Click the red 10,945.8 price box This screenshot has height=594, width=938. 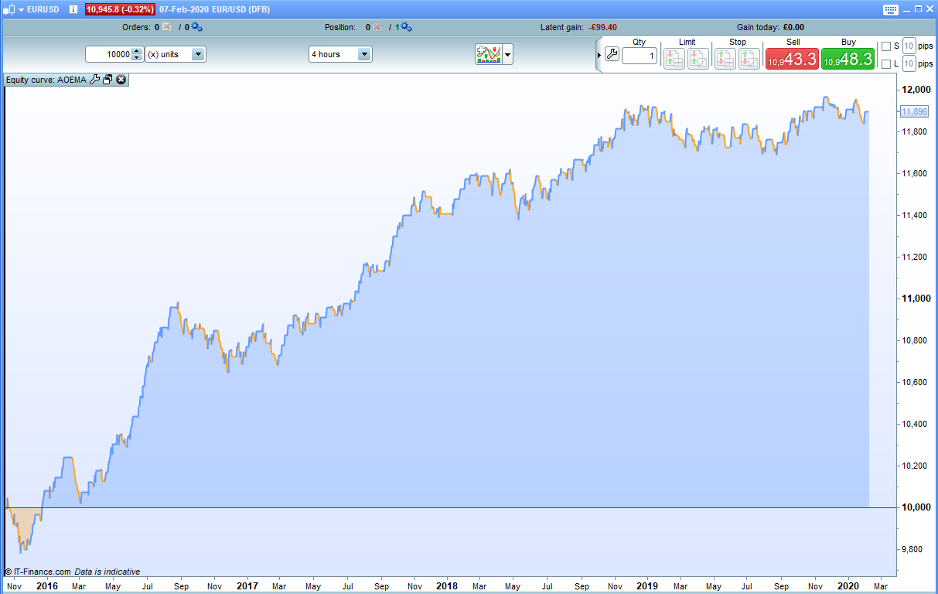click(x=120, y=9)
